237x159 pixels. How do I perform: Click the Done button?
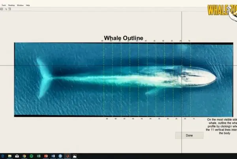(189, 135)
